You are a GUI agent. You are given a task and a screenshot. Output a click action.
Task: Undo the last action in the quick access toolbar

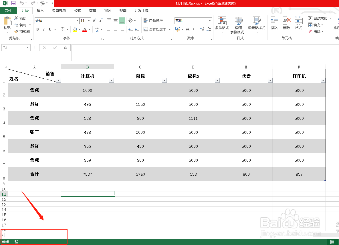click(22, 3)
